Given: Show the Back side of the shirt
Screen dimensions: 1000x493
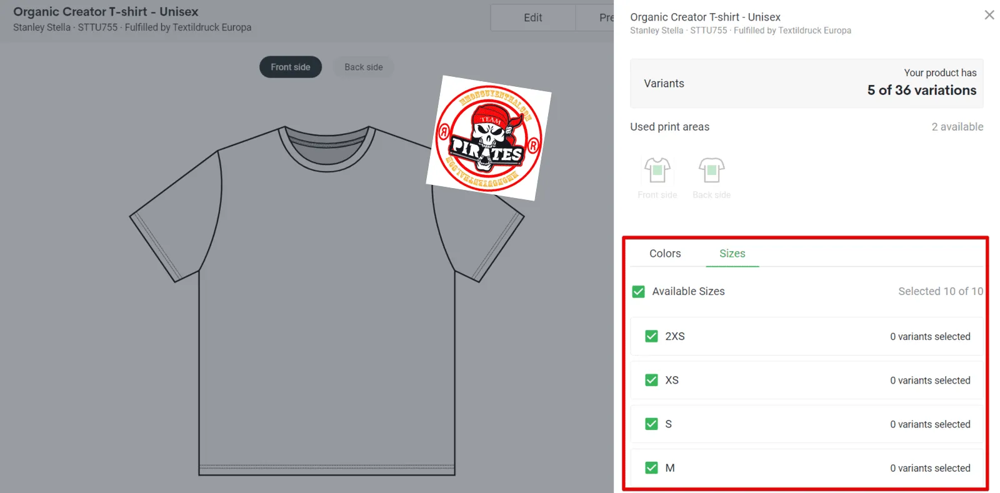Looking at the screenshot, I should tap(364, 67).
